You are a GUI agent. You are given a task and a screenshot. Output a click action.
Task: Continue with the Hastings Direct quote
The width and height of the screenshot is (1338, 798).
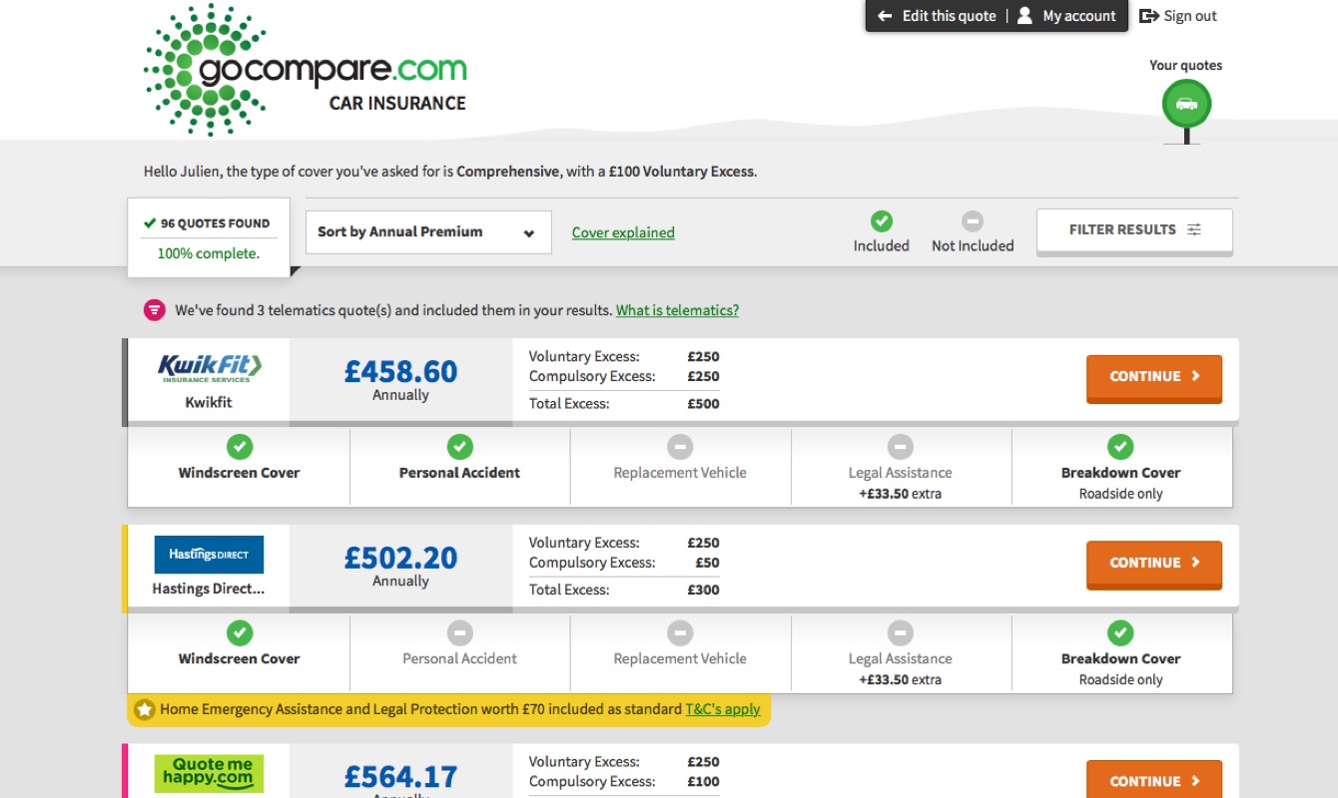[1154, 564]
